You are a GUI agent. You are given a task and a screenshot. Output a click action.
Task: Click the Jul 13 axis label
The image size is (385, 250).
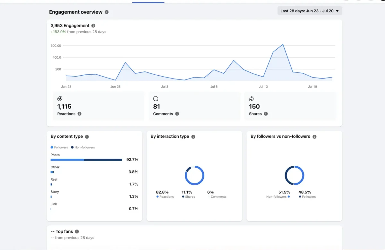click(x=263, y=87)
